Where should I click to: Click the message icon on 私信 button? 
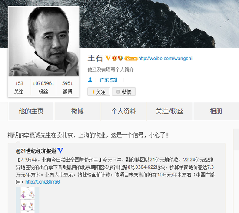118,92
